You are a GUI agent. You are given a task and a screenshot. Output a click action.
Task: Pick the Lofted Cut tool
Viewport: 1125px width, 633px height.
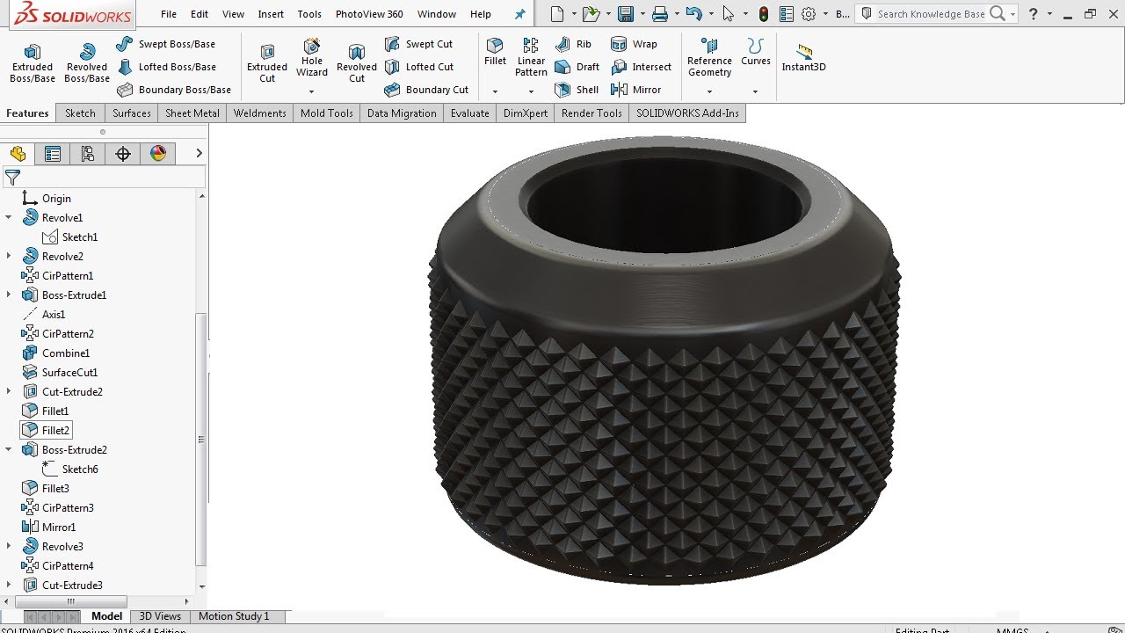pos(419,67)
